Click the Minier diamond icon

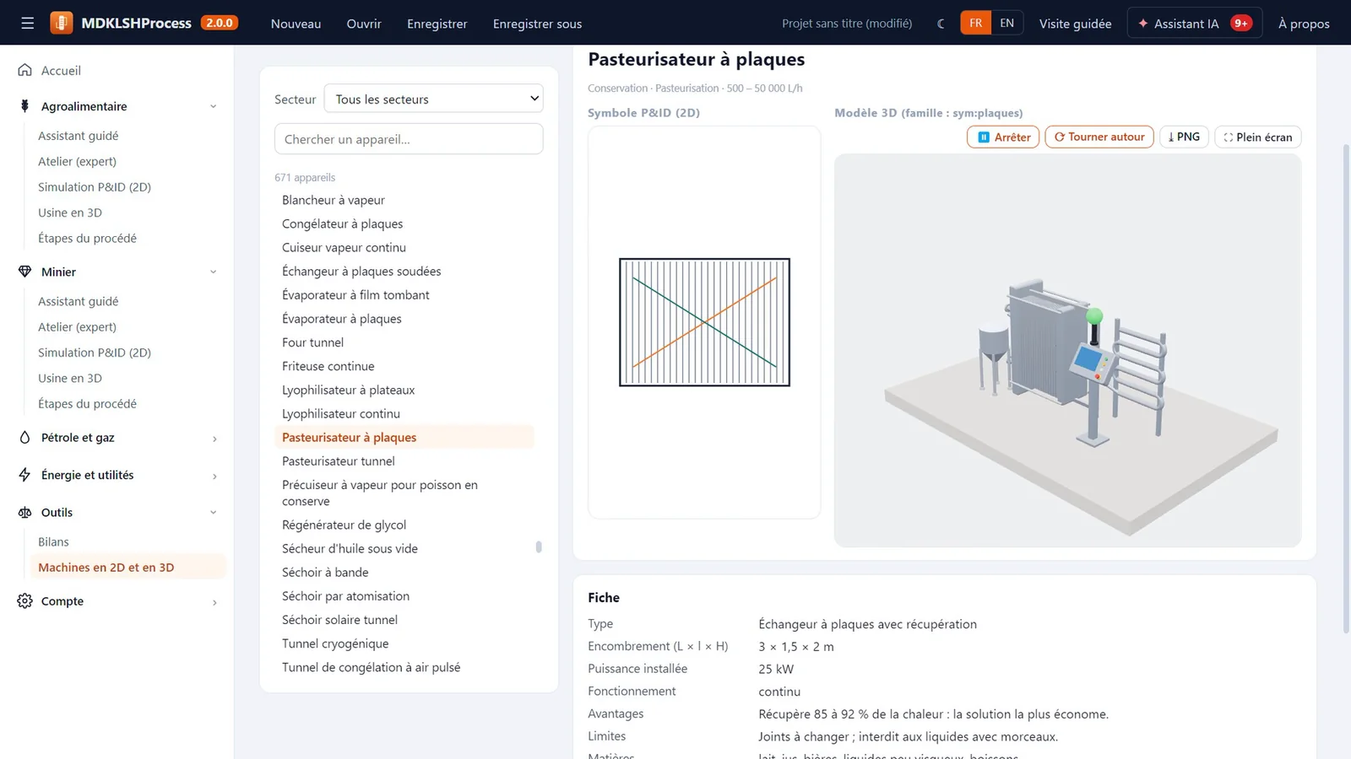(x=24, y=272)
